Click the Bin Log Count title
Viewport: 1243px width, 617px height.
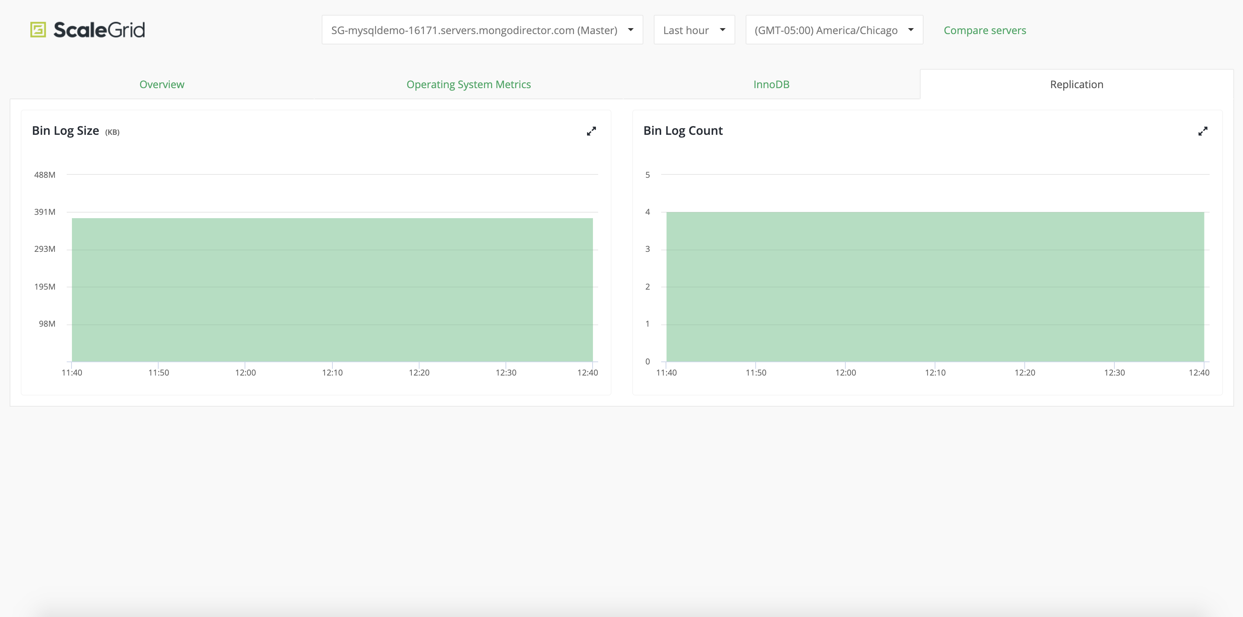pos(683,131)
